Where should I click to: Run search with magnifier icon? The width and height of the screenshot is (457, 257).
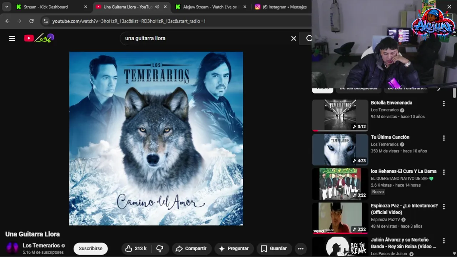(x=308, y=38)
